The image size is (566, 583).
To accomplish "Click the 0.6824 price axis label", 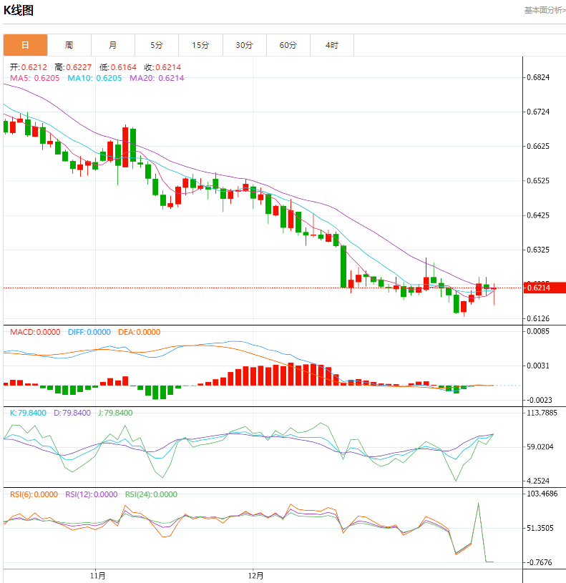I will point(538,77).
